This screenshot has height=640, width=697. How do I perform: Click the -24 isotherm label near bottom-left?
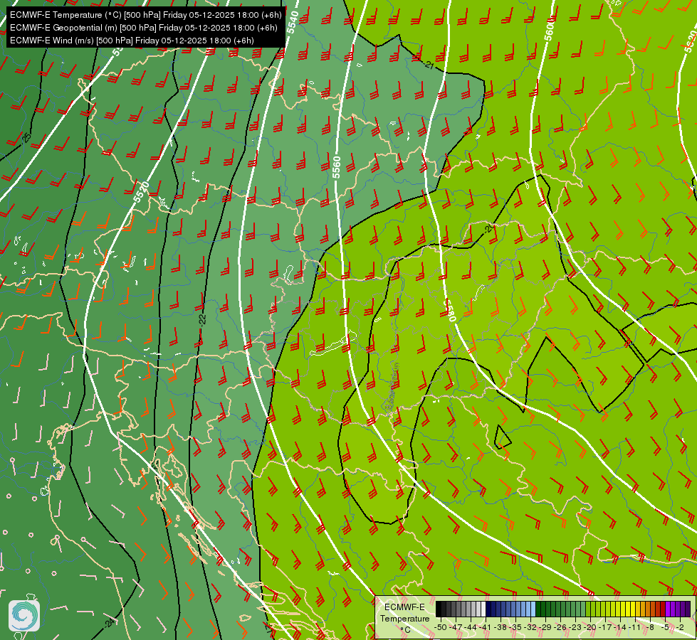click(x=110, y=623)
